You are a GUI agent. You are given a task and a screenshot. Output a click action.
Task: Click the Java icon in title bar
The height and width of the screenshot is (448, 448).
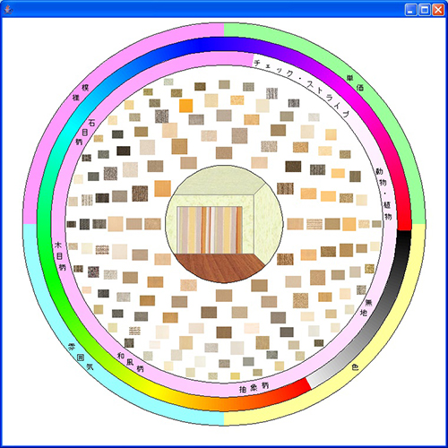[8, 10]
